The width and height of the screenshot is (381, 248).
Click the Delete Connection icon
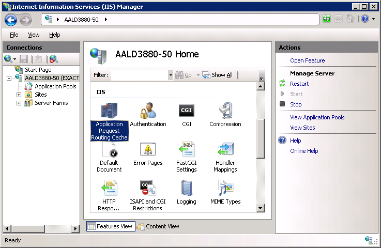pos(53,59)
